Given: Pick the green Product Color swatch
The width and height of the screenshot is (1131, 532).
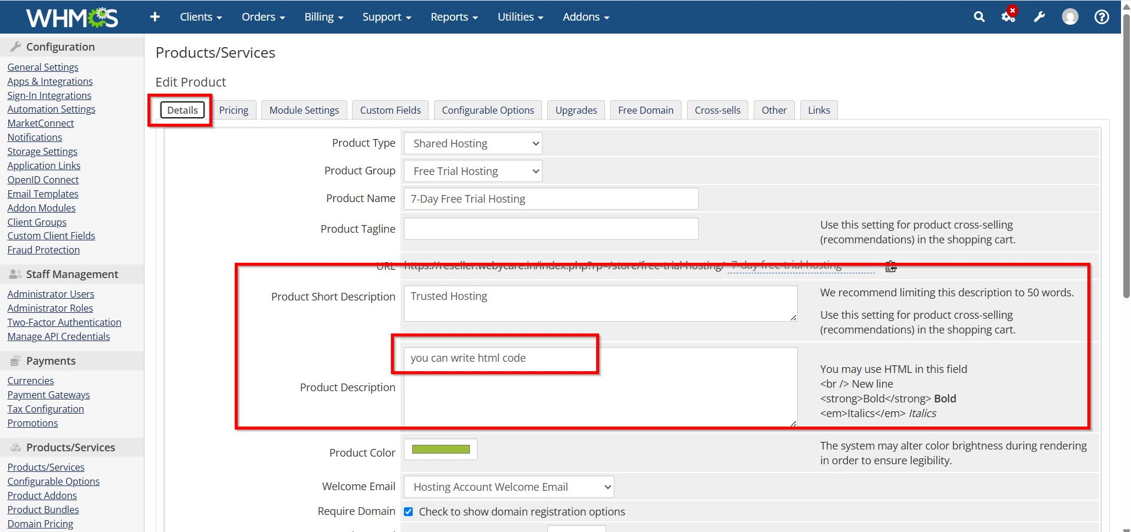Looking at the screenshot, I should tap(440, 450).
